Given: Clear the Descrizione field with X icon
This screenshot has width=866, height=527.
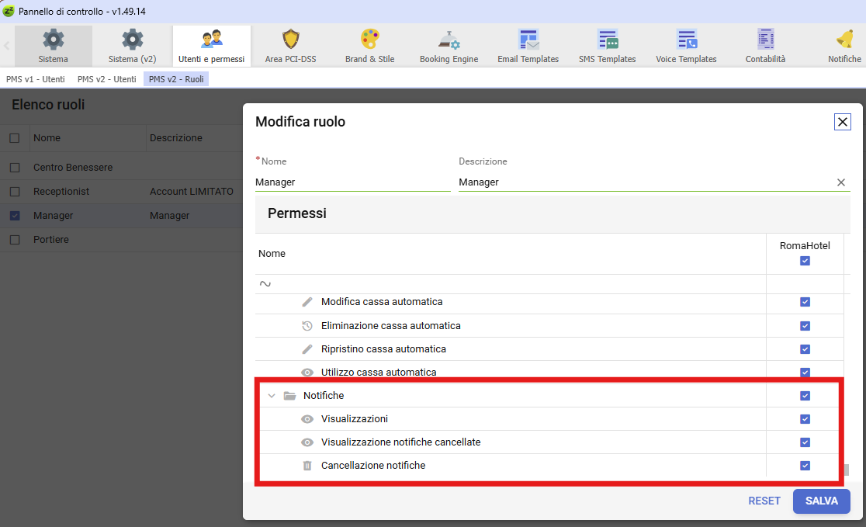Looking at the screenshot, I should [841, 182].
